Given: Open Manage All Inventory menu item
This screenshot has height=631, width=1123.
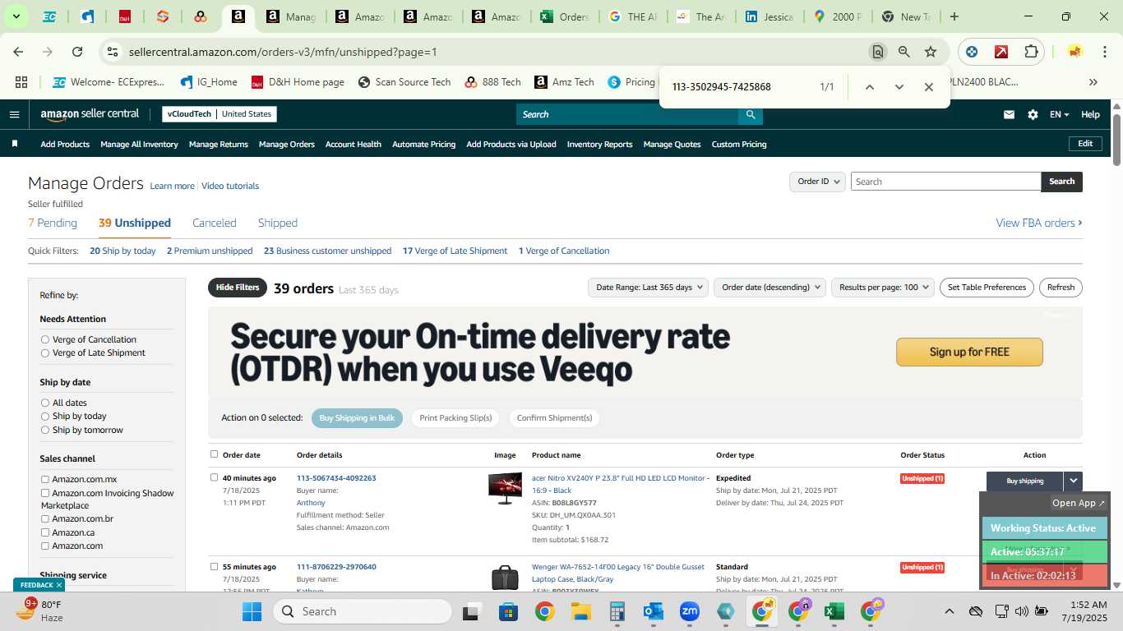Looking at the screenshot, I should (x=139, y=144).
